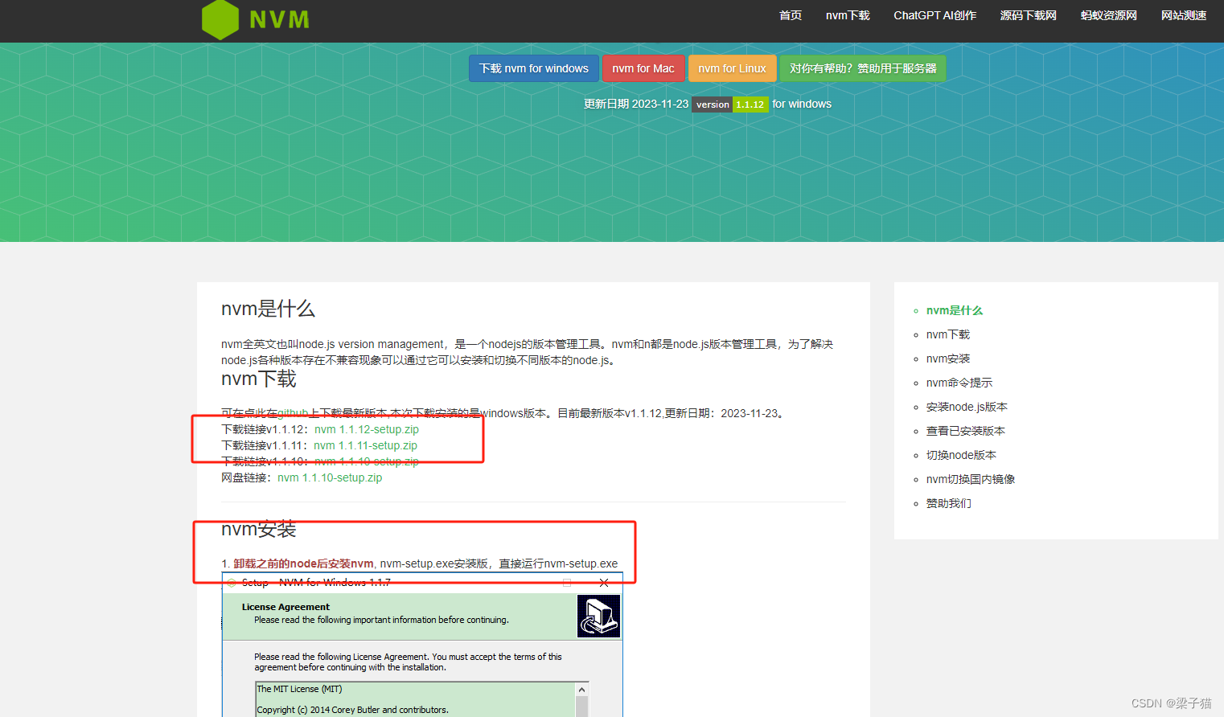Click the License Agreement title text
This screenshot has width=1224, height=717.
click(285, 607)
